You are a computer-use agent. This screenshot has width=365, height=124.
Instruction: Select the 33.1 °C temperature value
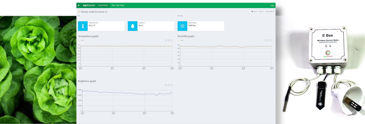click(92, 26)
